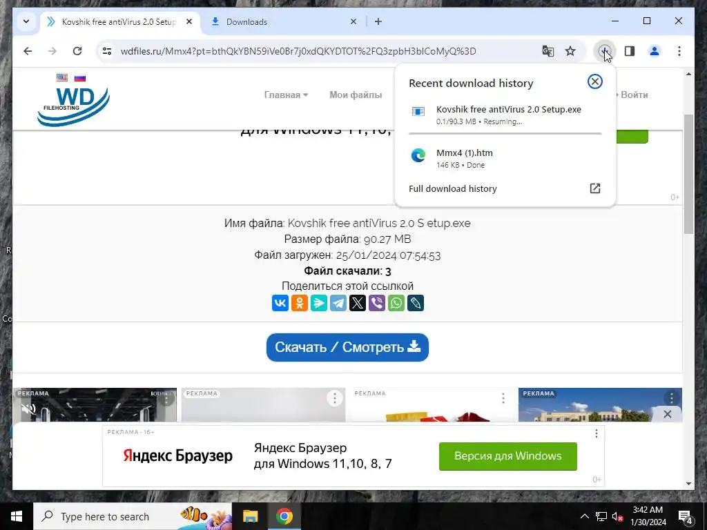Switch language to English via US flag
Screen dimensions: 707x530
pyautogui.click(x=62, y=77)
